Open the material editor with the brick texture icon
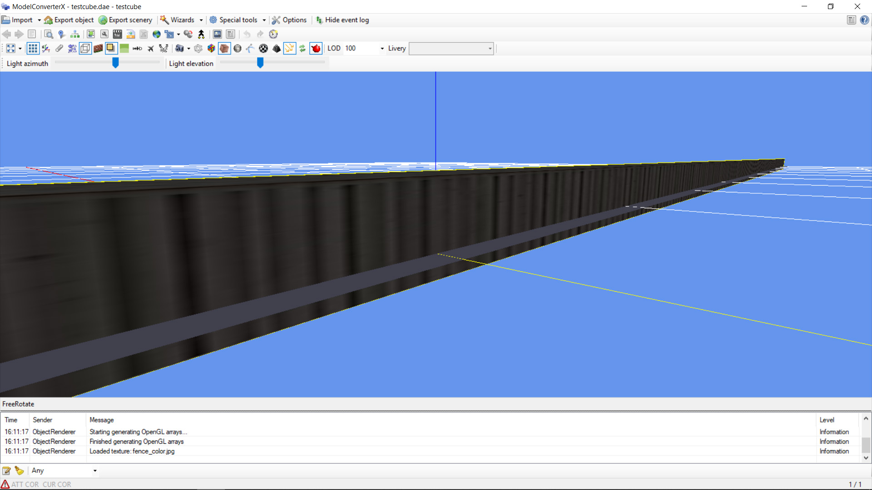 point(98,48)
